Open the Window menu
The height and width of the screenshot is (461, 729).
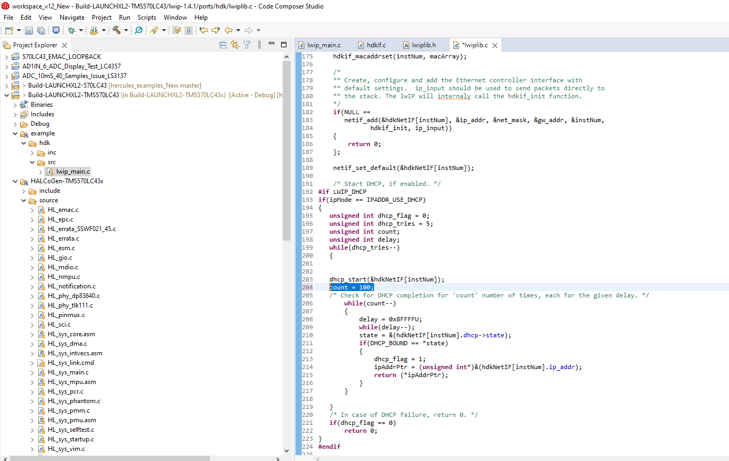click(x=175, y=18)
